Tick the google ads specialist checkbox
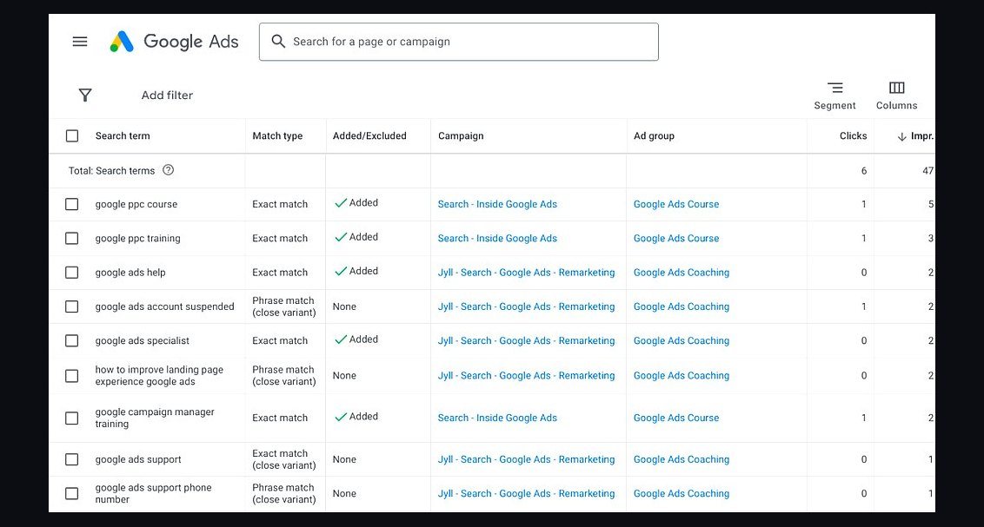The image size is (984, 527). 72,341
